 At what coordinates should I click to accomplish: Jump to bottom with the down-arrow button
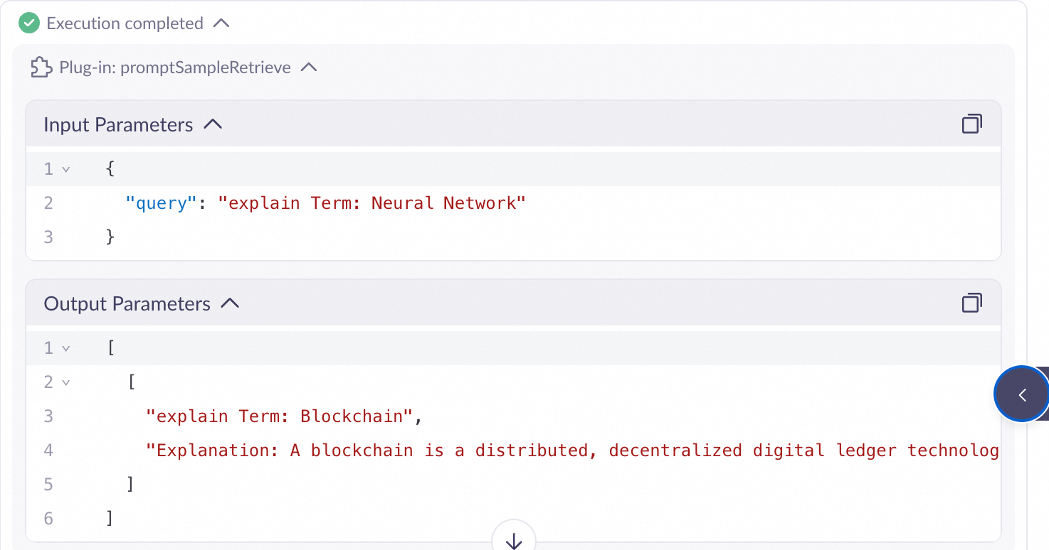[x=514, y=539]
